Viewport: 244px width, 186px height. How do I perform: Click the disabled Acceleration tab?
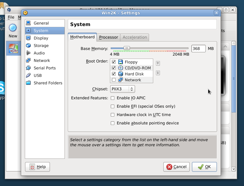click(x=135, y=37)
